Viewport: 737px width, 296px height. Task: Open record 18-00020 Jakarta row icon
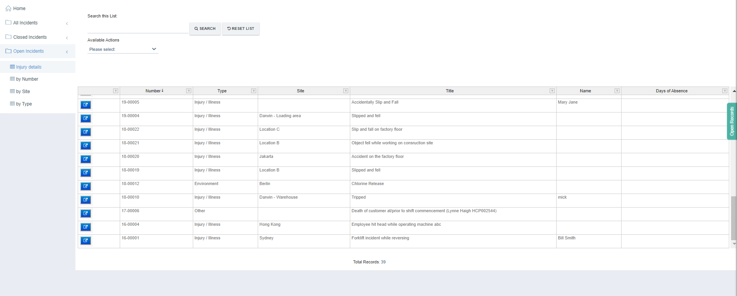86,159
